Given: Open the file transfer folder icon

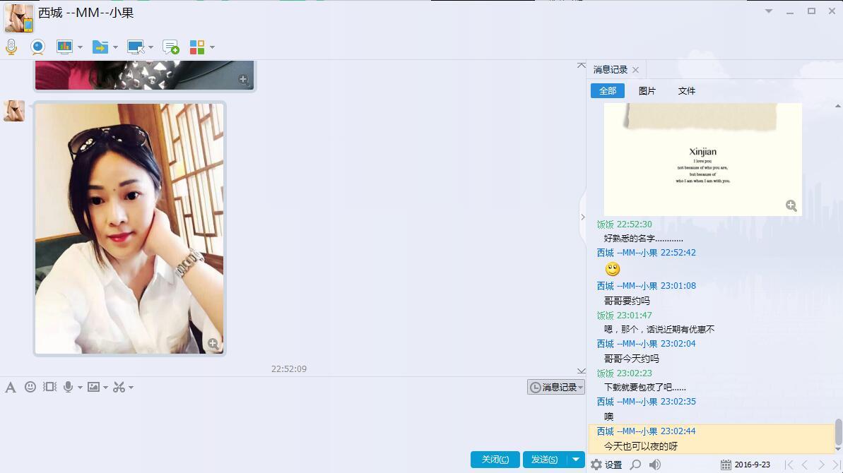Looking at the screenshot, I should [100, 47].
